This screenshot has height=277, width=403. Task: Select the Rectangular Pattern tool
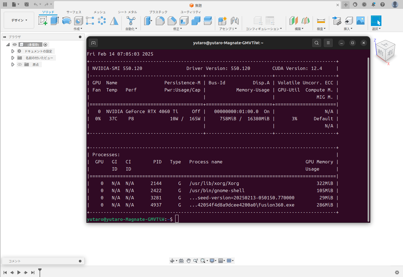coord(90,21)
